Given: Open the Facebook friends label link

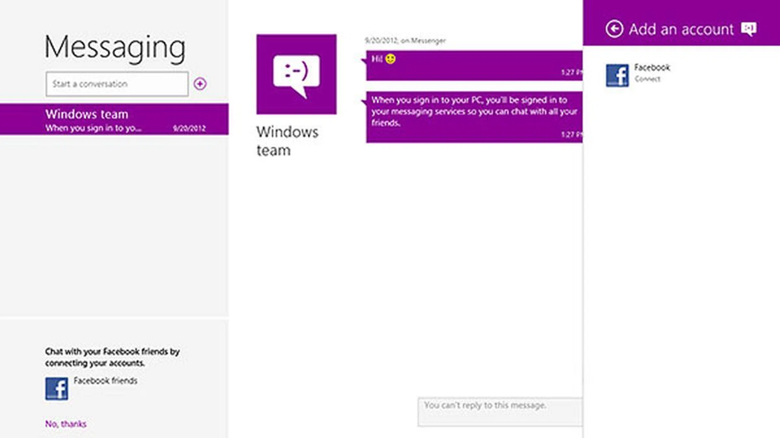Looking at the screenshot, I should (x=105, y=381).
